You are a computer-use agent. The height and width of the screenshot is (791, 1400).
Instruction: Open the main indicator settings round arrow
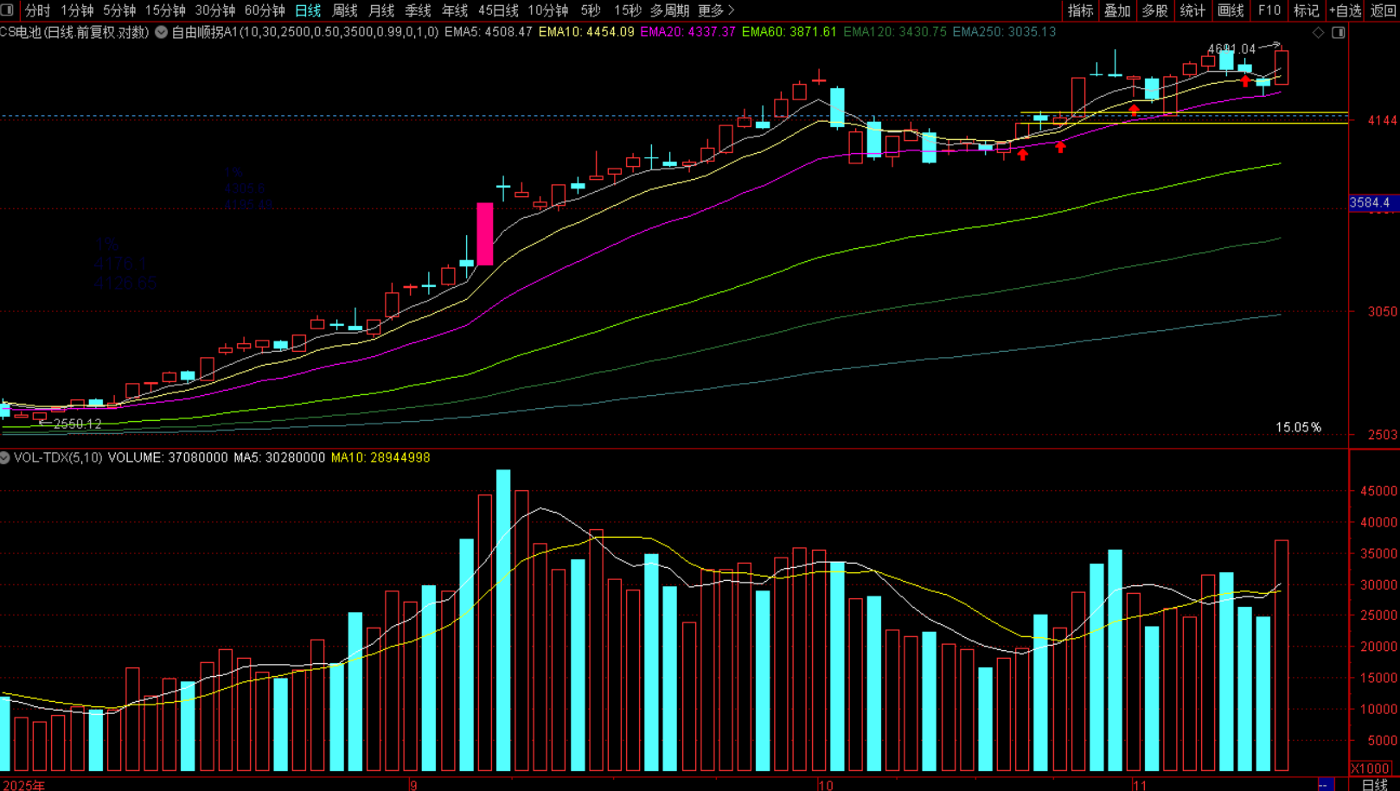(x=161, y=32)
